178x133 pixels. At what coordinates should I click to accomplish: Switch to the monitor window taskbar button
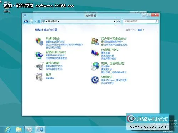pyautogui.click(x=30, y=129)
